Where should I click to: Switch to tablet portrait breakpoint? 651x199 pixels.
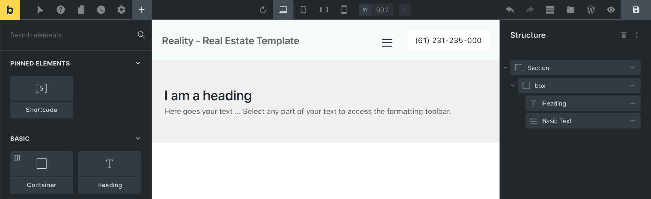(303, 10)
